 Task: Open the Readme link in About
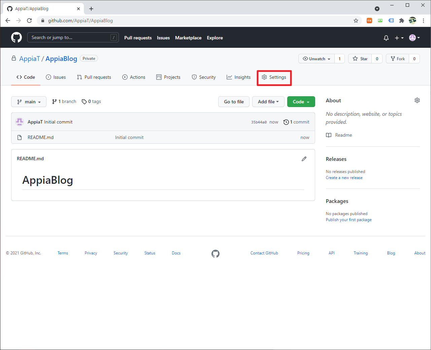[339, 135]
